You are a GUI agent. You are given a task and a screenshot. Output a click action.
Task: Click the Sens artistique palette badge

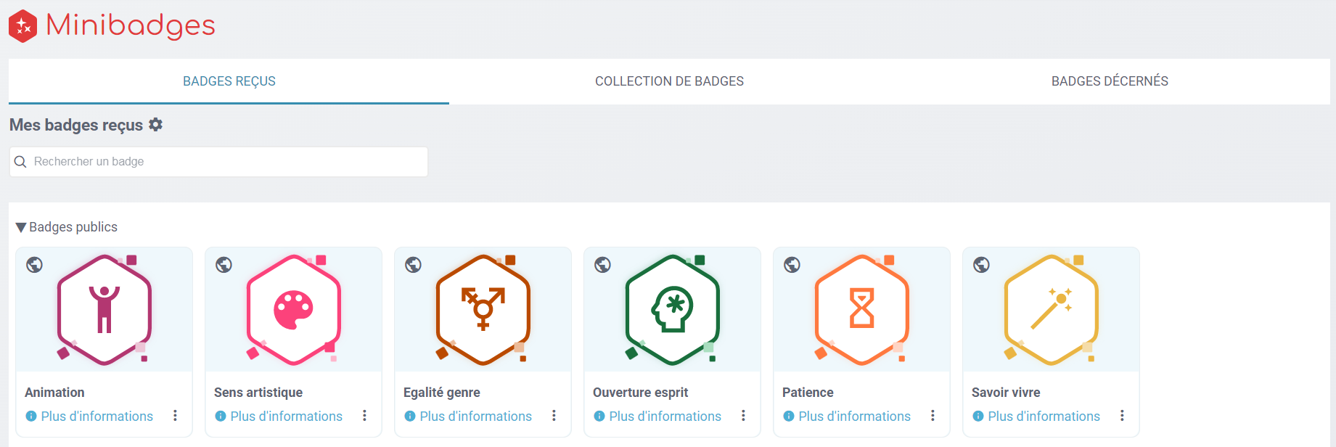click(x=294, y=310)
